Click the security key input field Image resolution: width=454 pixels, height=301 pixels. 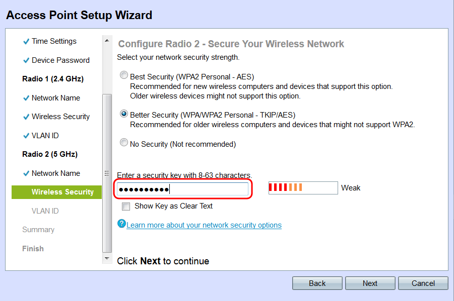pyautogui.click(x=182, y=189)
